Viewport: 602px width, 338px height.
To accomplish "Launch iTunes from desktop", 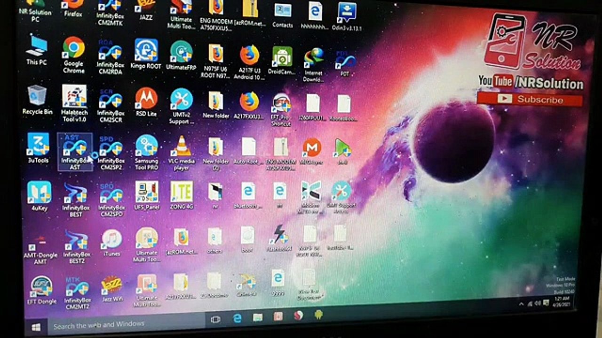I will click(x=111, y=243).
